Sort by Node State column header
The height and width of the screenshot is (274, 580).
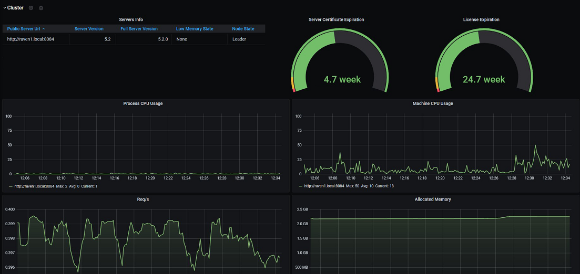point(243,29)
